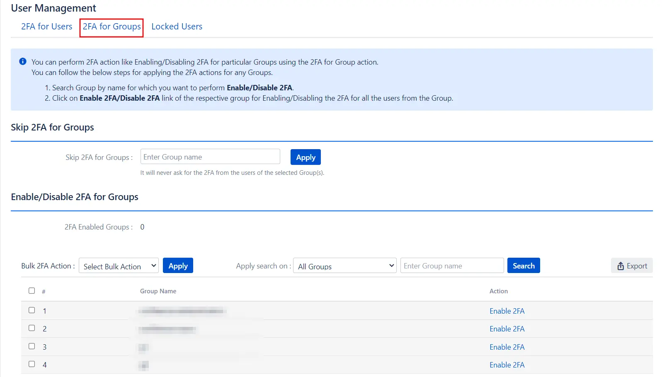This screenshot has width=662, height=377.
Task: Tick the checkbox for group row 4
Action: click(x=32, y=364)
